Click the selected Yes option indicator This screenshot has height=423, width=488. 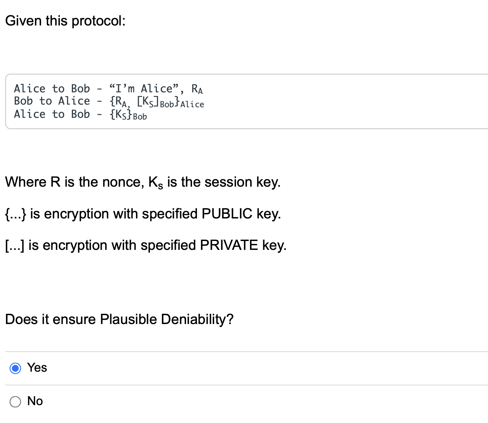pyautogui.click(x=16, y=368)
